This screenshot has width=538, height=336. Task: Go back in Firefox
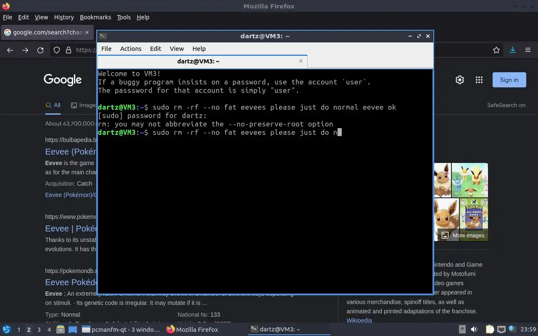tap(10, 50)
